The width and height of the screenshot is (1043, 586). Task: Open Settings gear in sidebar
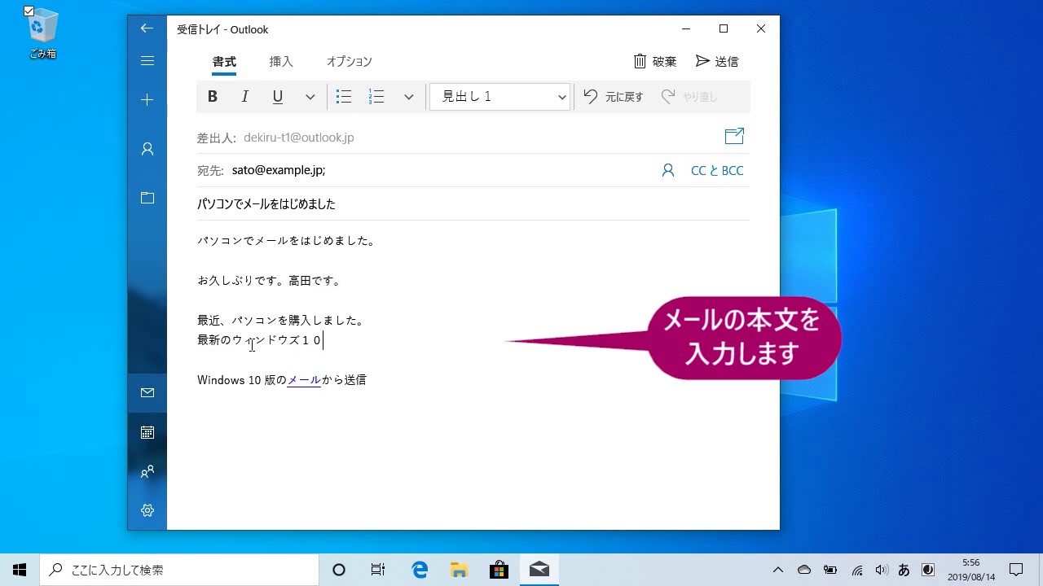147,510
